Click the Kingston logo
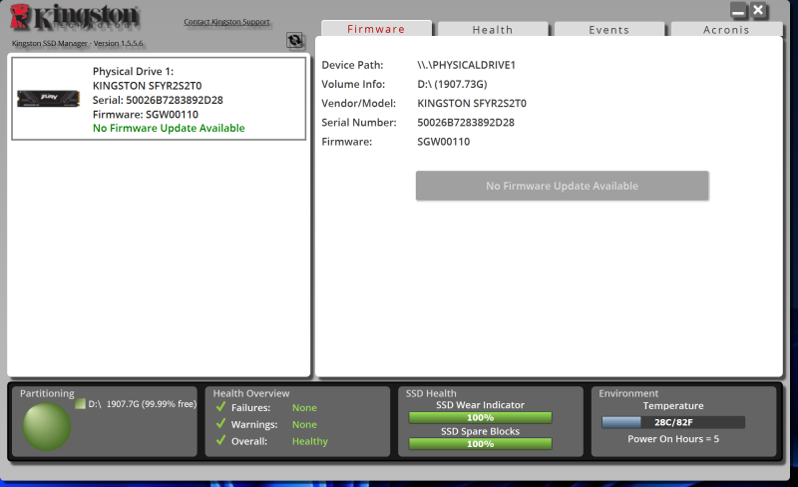This screenshot has width=798, height=487. (75, 18)
